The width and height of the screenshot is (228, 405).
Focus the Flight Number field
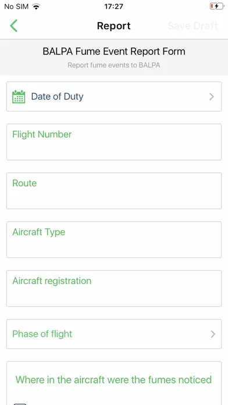114,142
